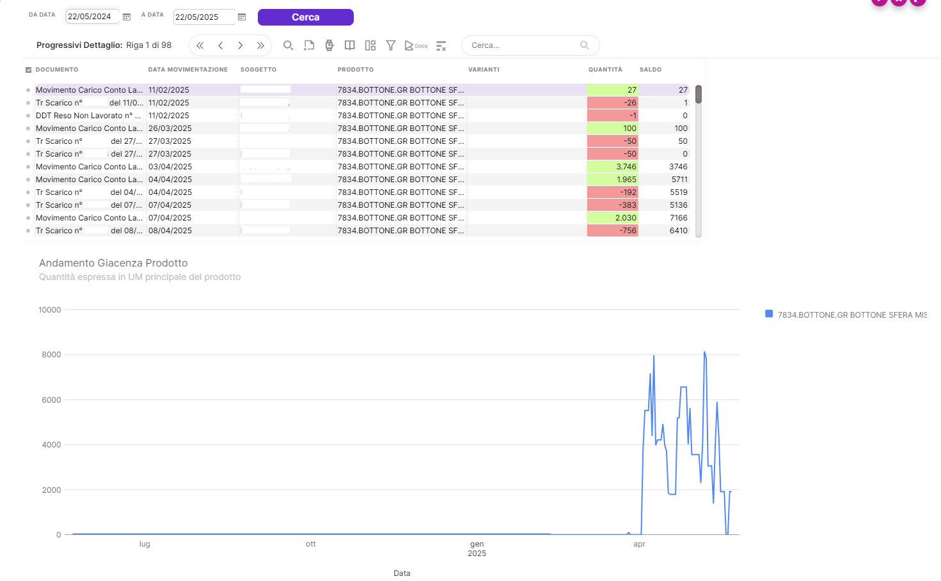Open the Docs icon in toolbar

tap(415, 45)
